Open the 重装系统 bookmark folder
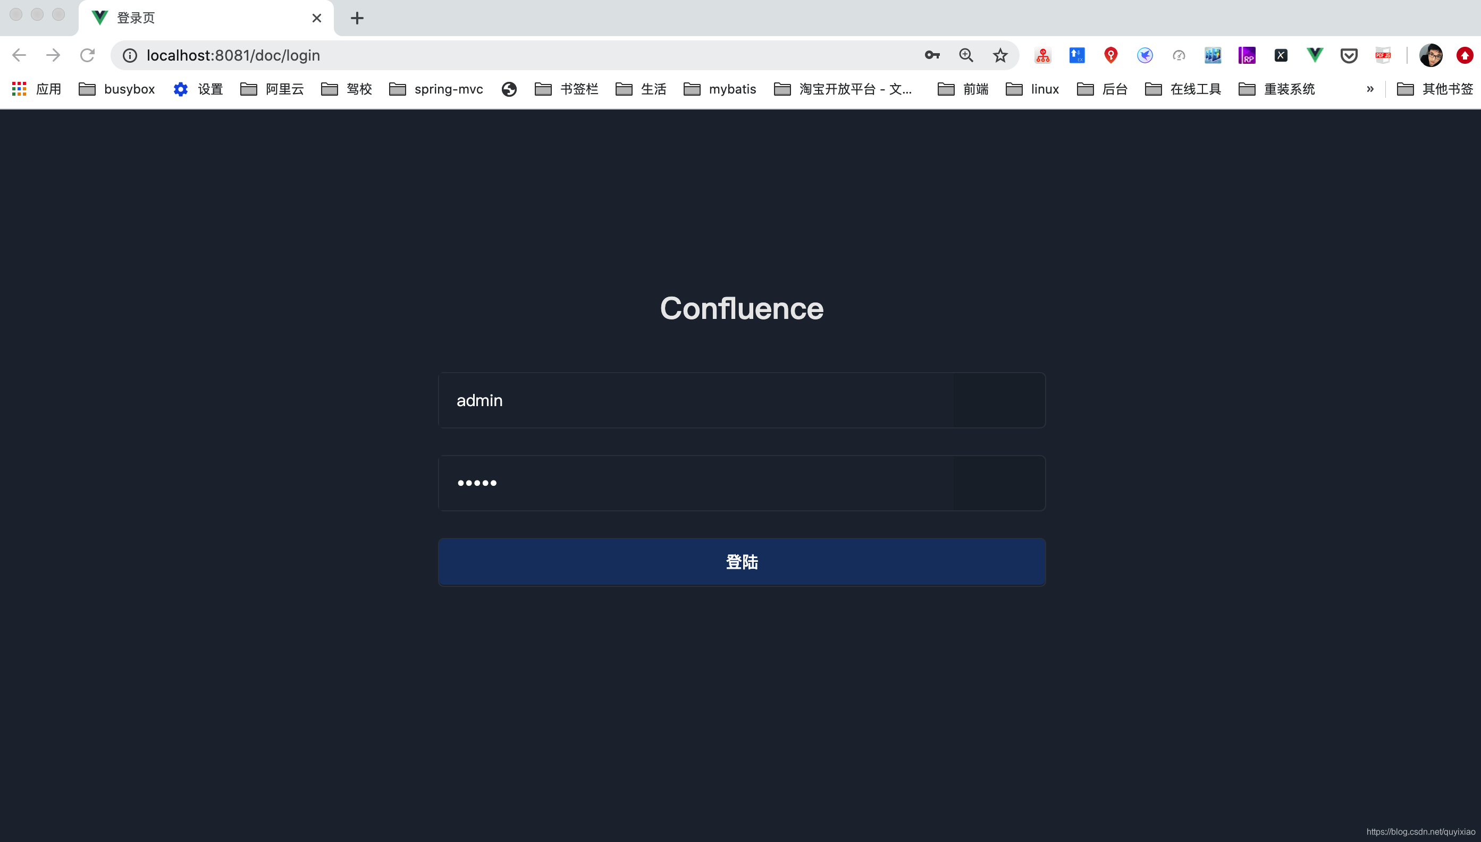The image size is (1481, 842). 1277,89
